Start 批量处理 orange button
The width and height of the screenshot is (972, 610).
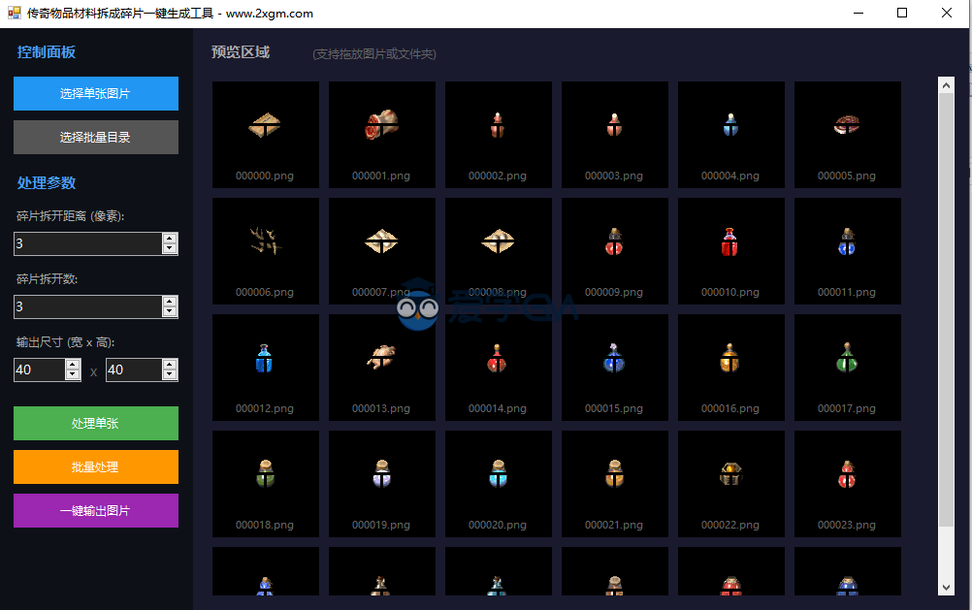point(96,467)
